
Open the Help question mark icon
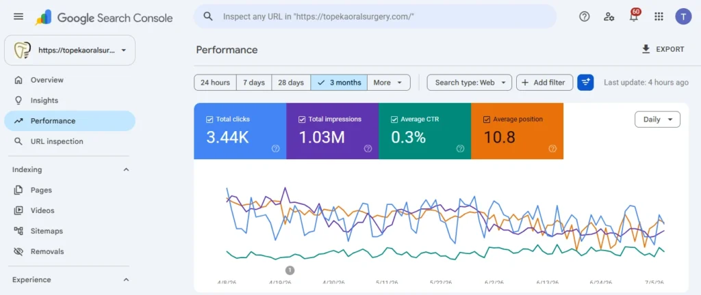click(585, 17)
